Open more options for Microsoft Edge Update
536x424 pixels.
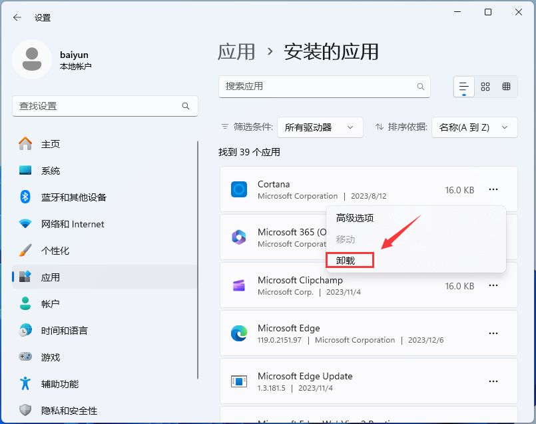click(493, 381)
